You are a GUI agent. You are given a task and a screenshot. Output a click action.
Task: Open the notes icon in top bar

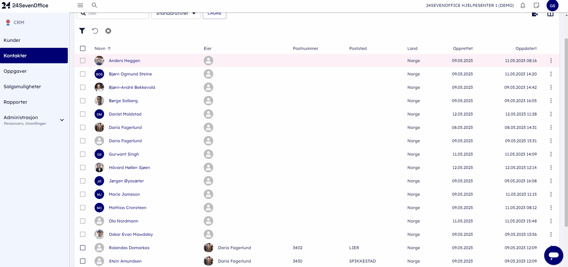536,5
